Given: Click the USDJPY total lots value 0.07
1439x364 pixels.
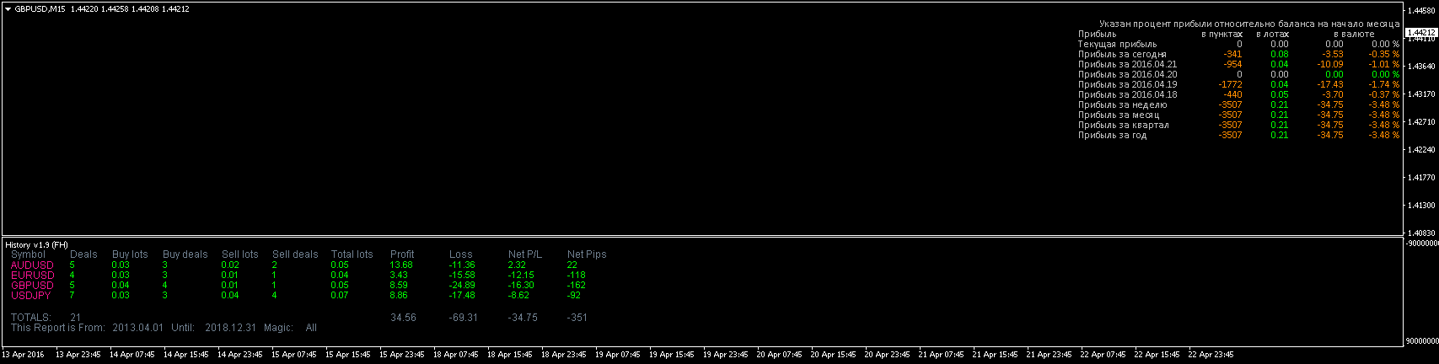Looking at the screenshot, I should 340,296.
